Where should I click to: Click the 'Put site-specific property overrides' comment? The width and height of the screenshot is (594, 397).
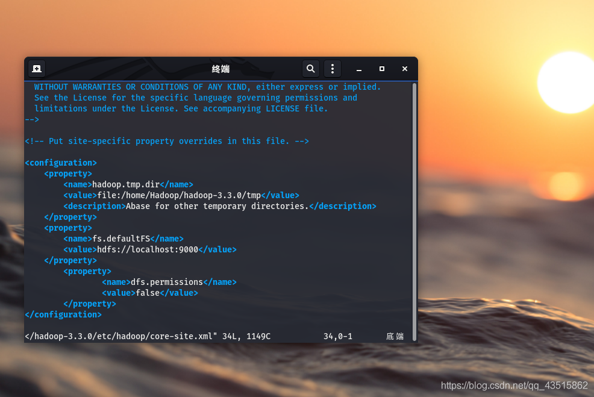pyautogui.click(x=167, y=142)
